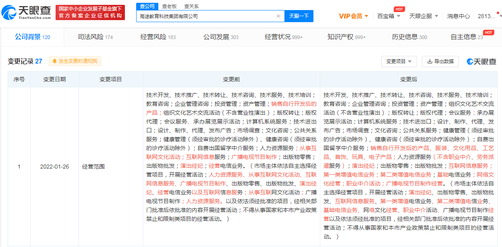
Task: Click the TianYanCha logo in header
Action: tap(26, 12)
